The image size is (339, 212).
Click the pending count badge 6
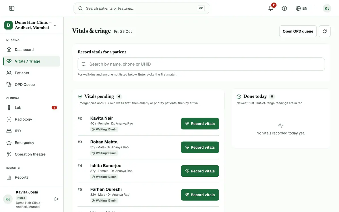[x=119, y=97]
